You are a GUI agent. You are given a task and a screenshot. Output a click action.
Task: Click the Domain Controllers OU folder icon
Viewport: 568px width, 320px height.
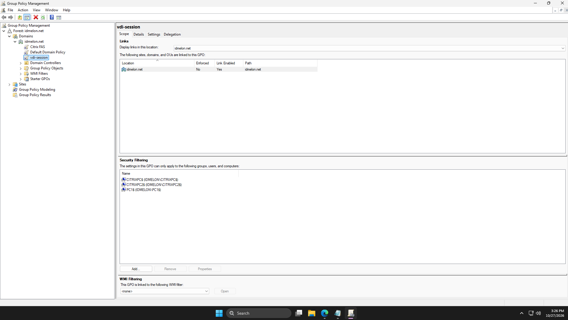pos(26,63)
